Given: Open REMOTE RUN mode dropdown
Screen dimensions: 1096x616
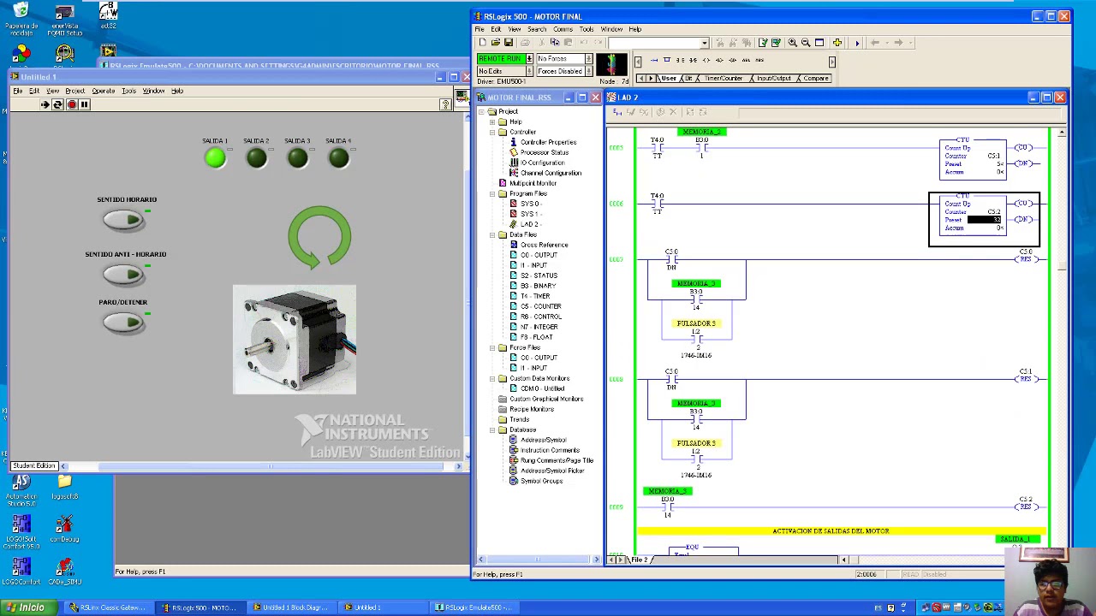Looking at the screenshot, I should coord(529,59).
